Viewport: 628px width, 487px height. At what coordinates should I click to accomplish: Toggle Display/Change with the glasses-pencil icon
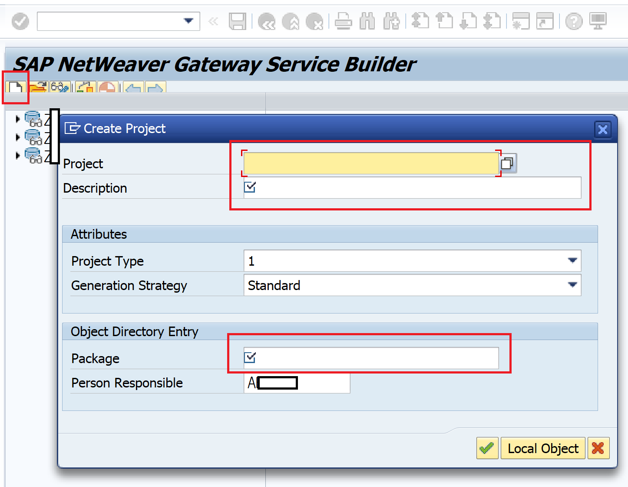click(x=60, y=87)
